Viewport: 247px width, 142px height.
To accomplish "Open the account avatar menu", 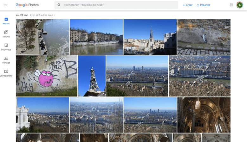I will [x=240, y=5].
